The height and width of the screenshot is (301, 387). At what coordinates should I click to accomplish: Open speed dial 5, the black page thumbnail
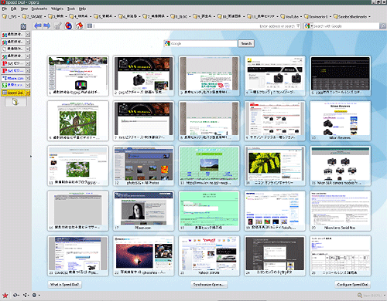click(341, 76)
